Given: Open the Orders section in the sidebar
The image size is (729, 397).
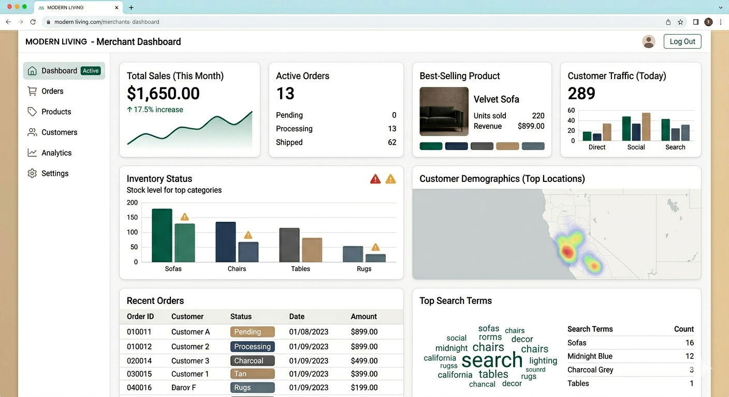Looking at the screenshot, I should pyautogui.click(x=52, y=91).
